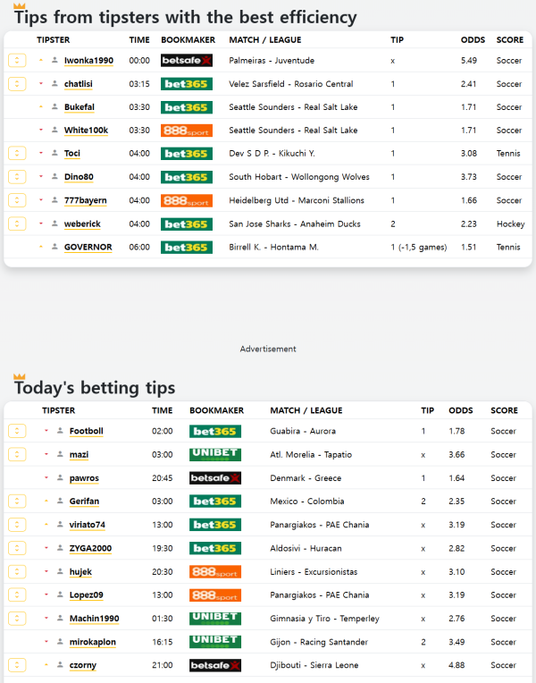Image resolution: width=536 pixels, height=683 pixels.
Task: Expand the Machin1990 tip row
Action: 17,619
